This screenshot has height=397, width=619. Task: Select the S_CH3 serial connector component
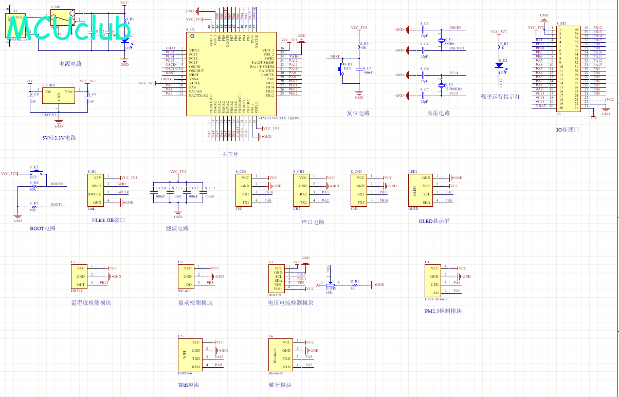359,190
